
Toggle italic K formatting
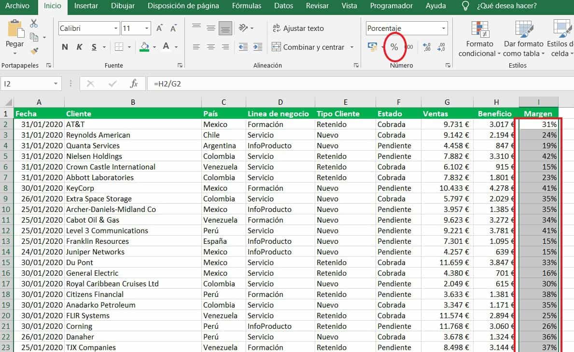pos(80,47)
